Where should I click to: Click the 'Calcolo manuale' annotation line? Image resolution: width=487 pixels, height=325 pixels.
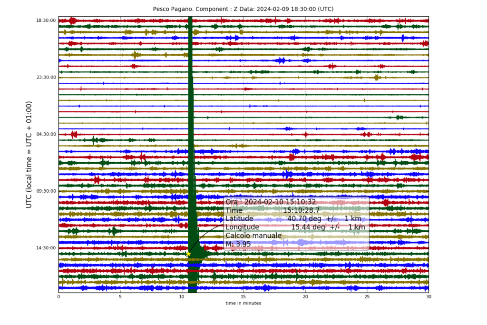[x=253, y=236]
